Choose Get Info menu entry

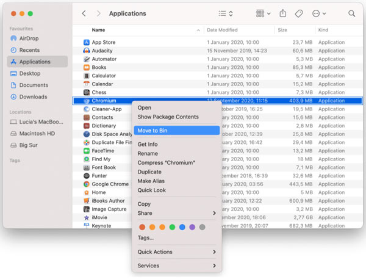coord(177,145)
